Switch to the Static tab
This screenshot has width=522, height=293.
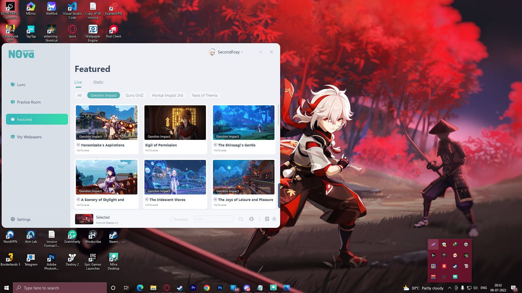click(98, 82)
